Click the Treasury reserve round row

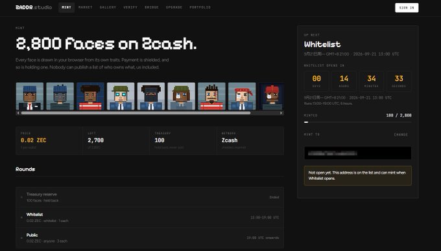click(150, 197)
